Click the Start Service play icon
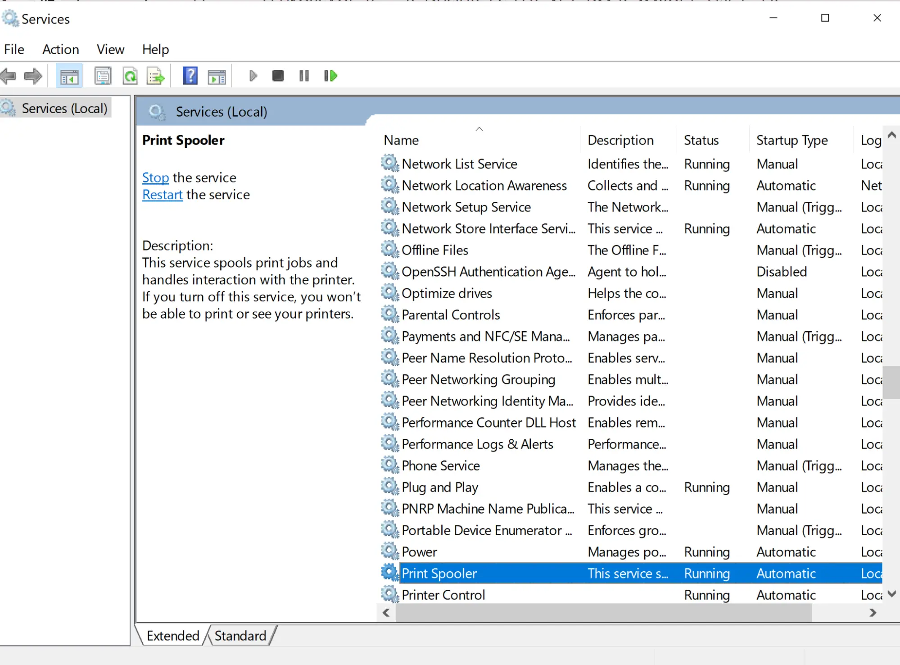The image size is (900, 665). [x=253, y=76]
